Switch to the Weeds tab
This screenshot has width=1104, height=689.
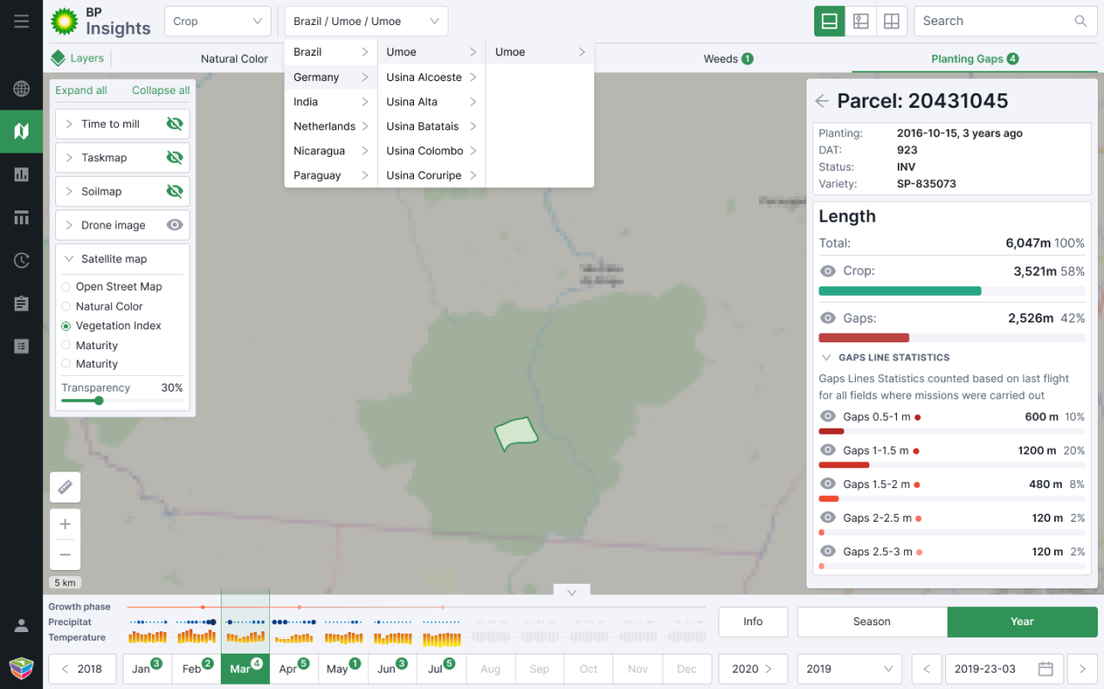pyautogui.click(x=728, y=59)
